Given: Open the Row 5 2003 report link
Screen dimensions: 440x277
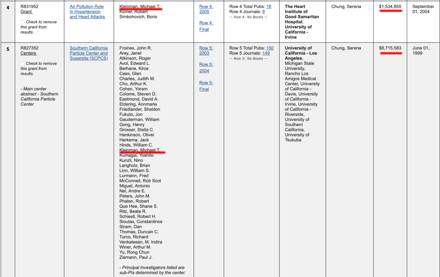Looking at the screenshot, I should (x=206, y=51).
